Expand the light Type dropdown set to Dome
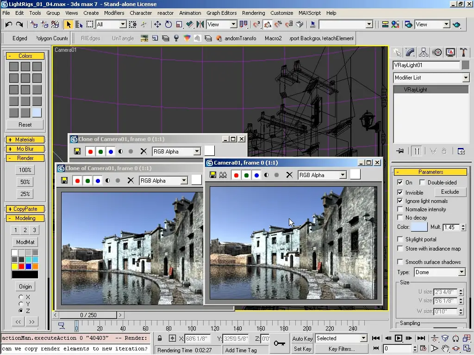Screen dimensions: 474x355 tap(462, 272)
